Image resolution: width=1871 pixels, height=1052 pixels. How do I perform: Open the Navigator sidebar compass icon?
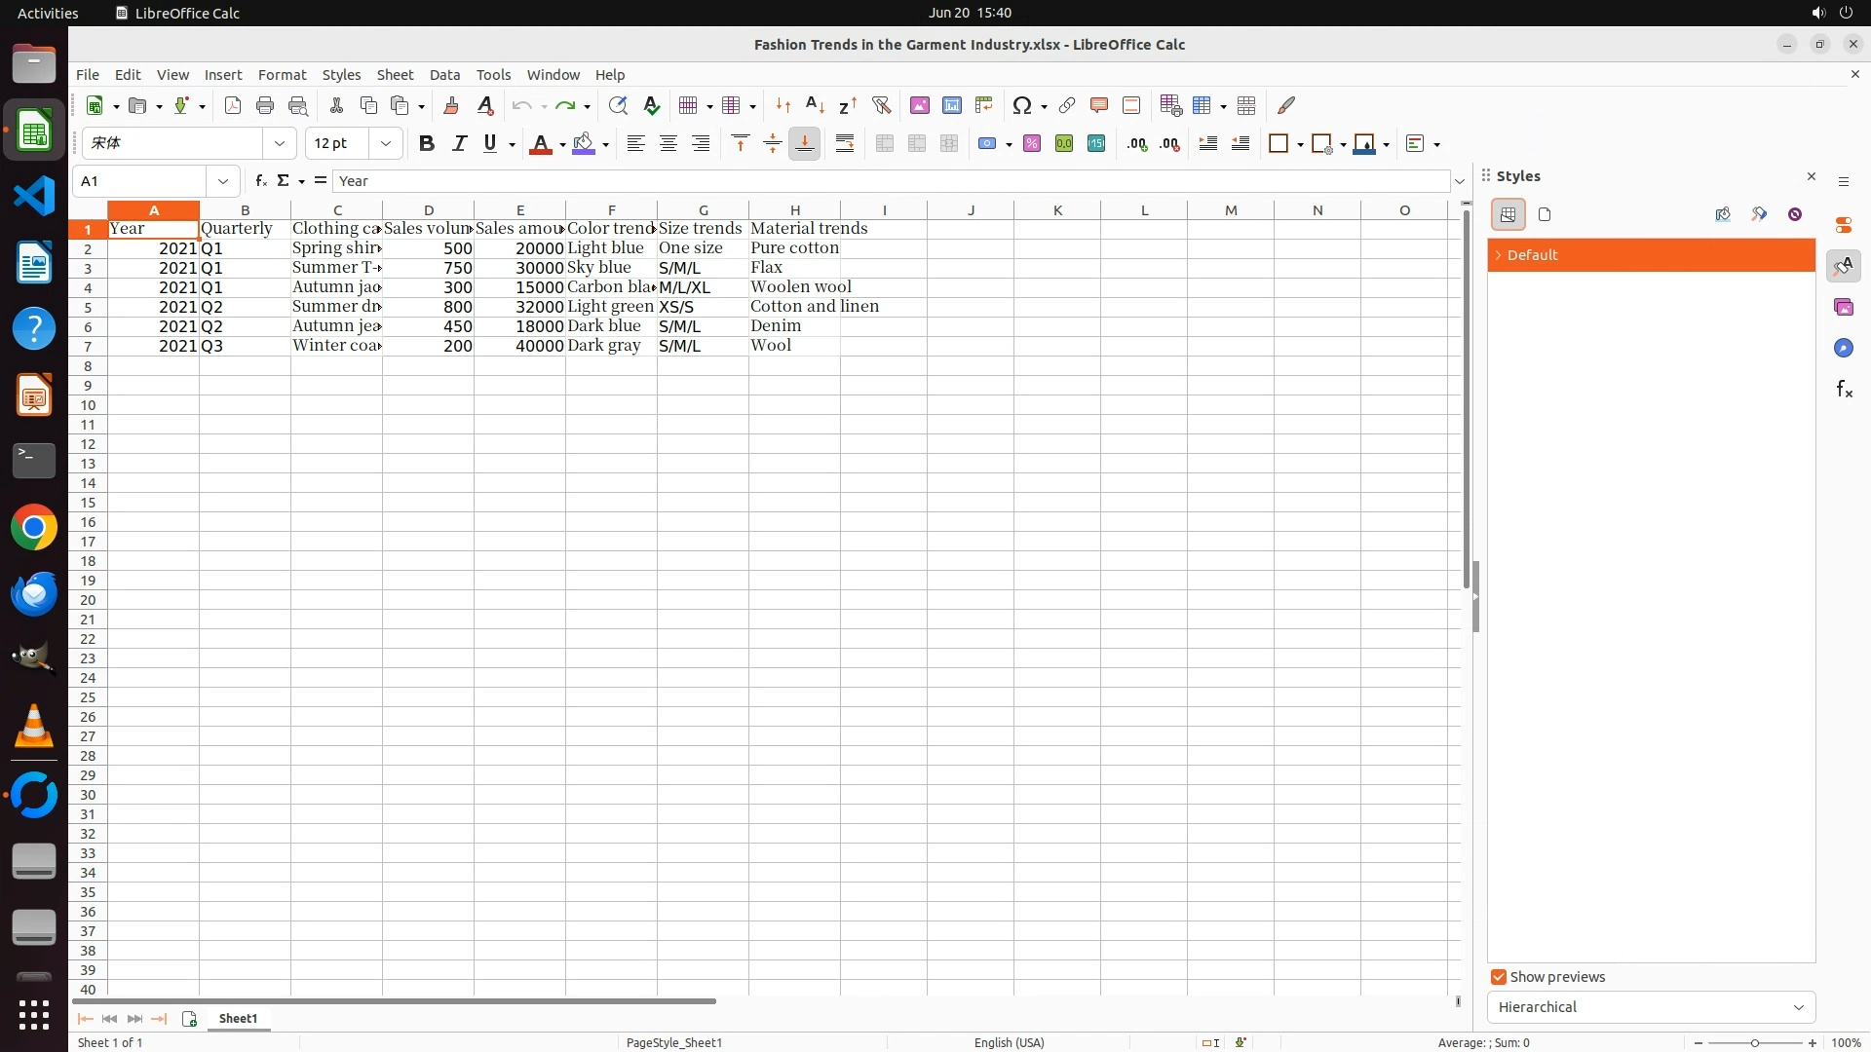1843,348
